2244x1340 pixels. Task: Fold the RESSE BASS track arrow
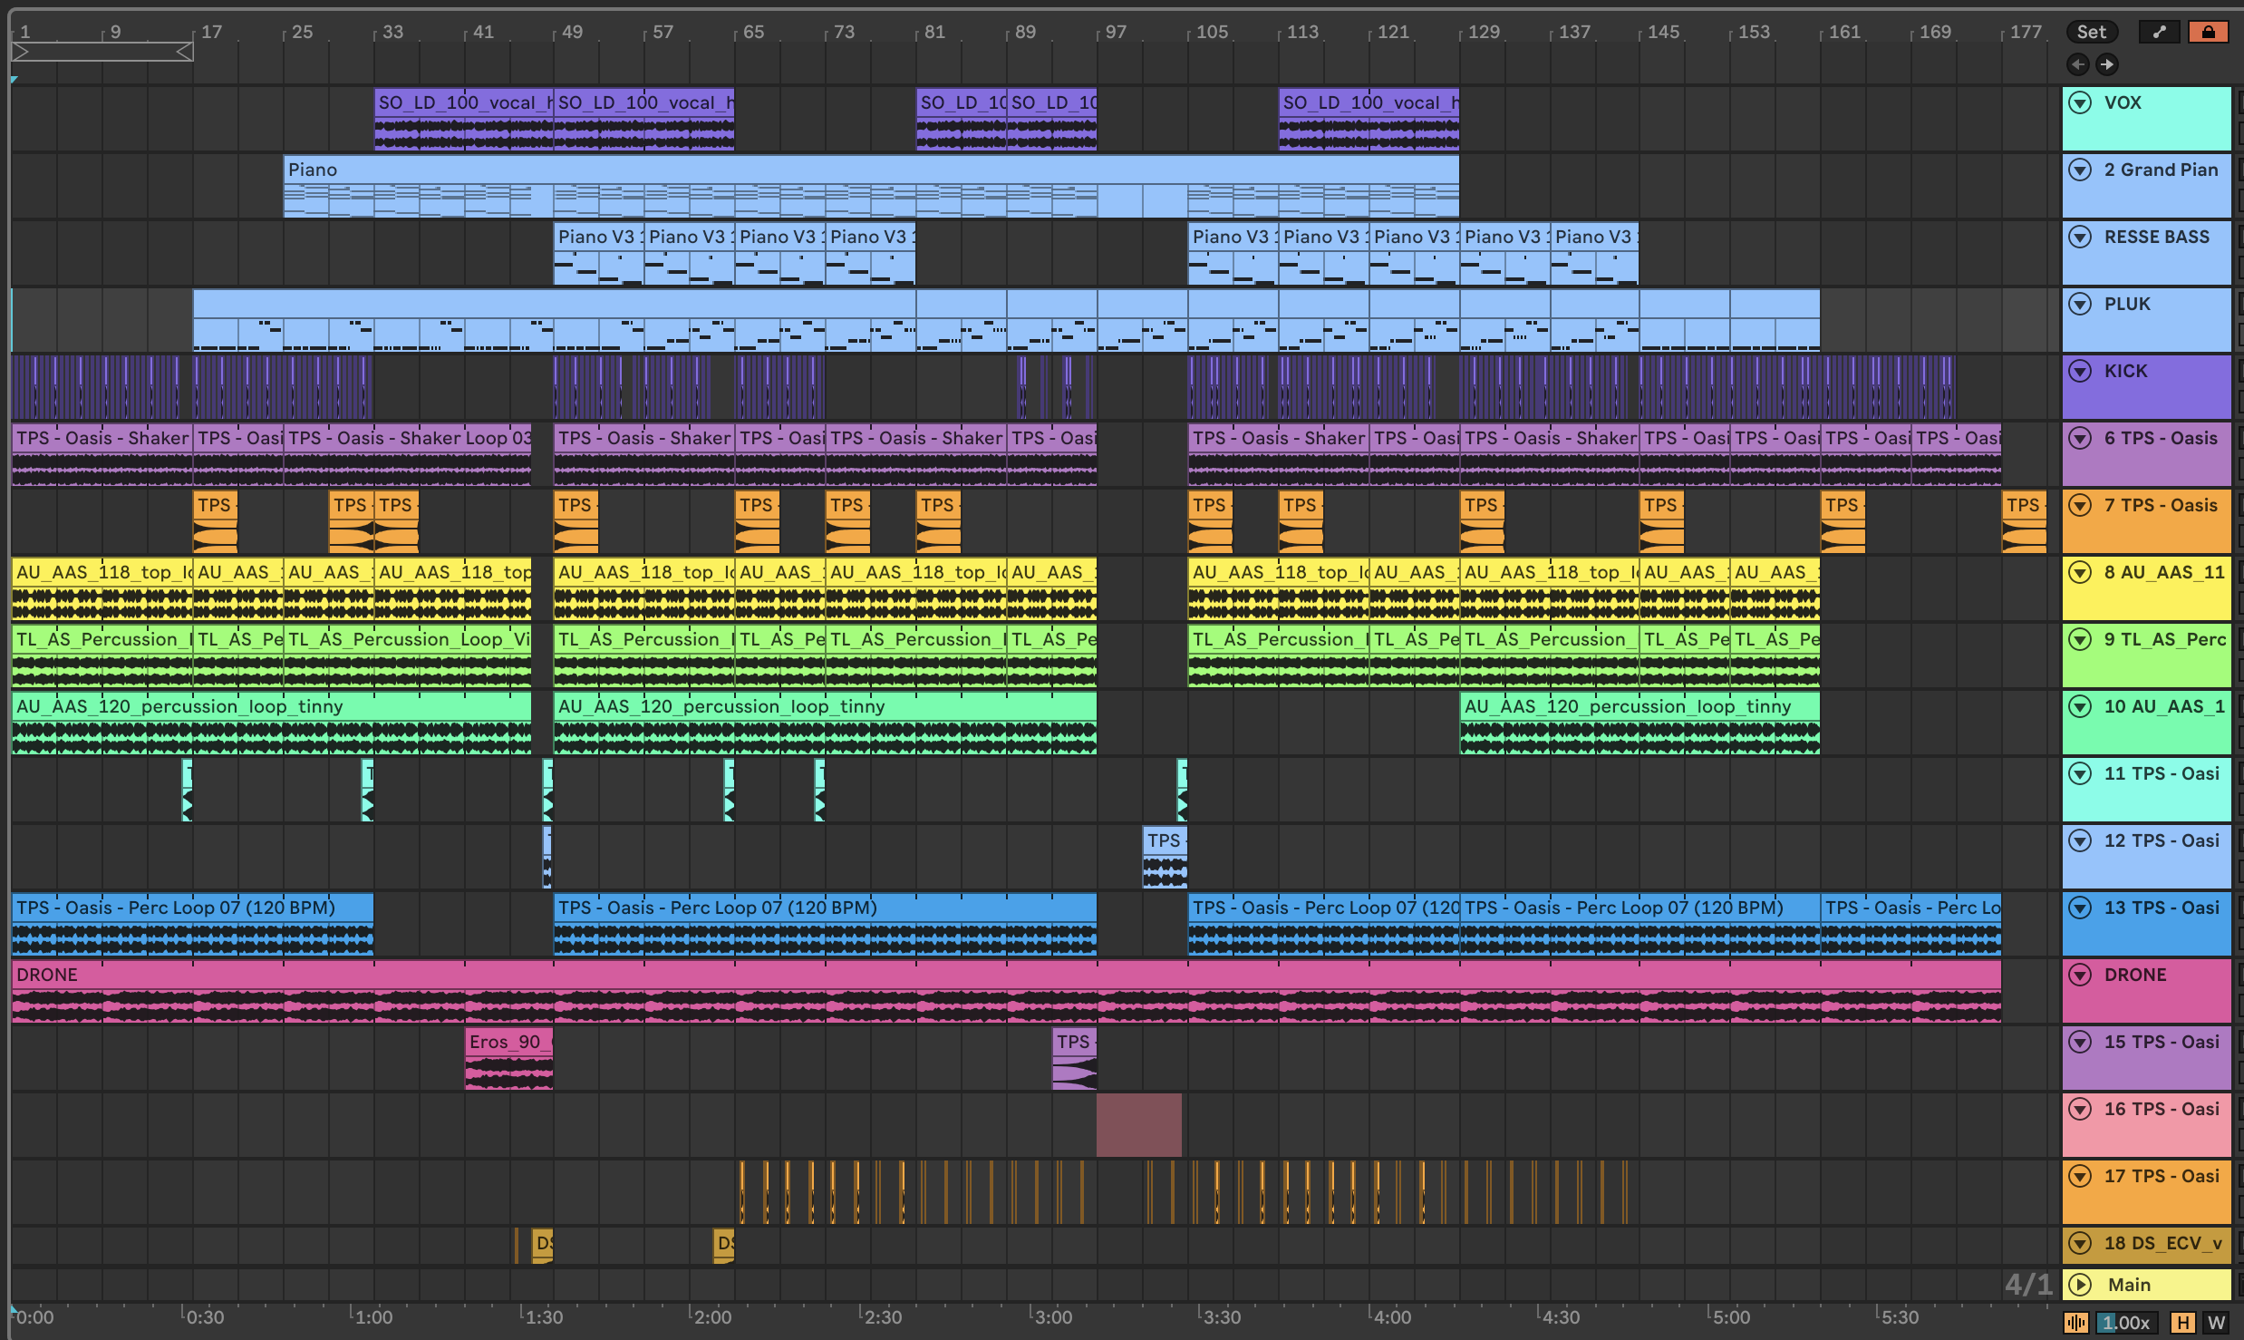point(2080,237)
